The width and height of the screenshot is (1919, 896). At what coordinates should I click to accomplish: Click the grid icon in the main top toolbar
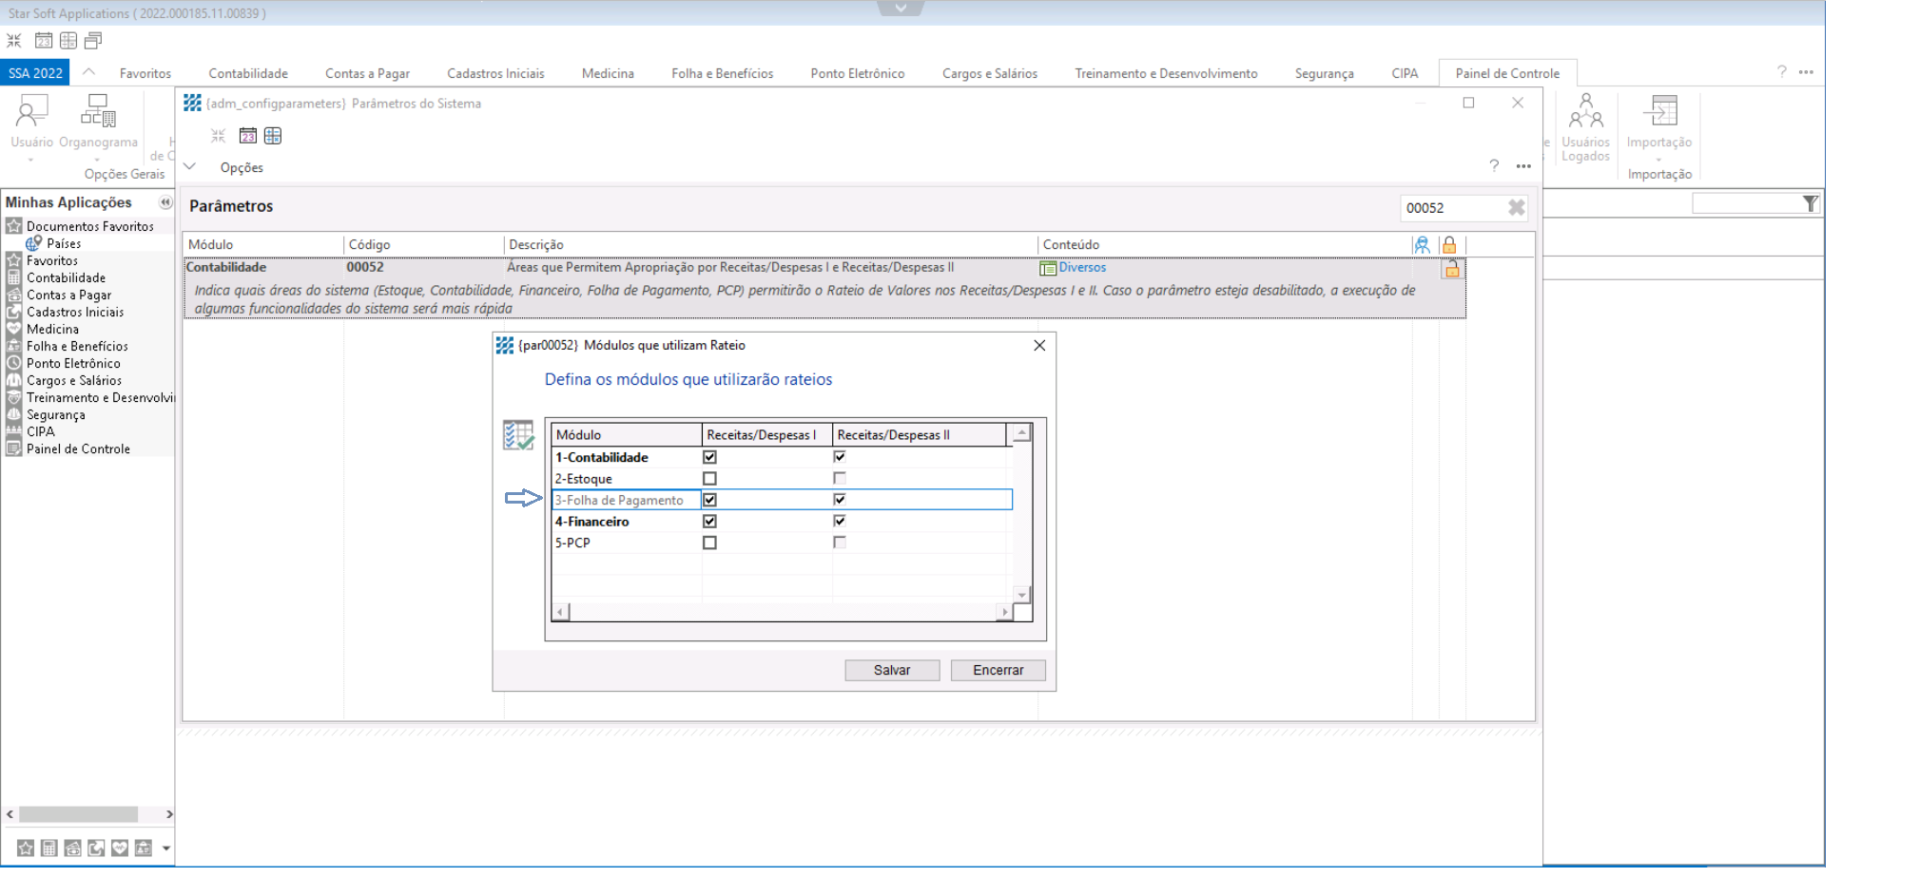point(68,41)
